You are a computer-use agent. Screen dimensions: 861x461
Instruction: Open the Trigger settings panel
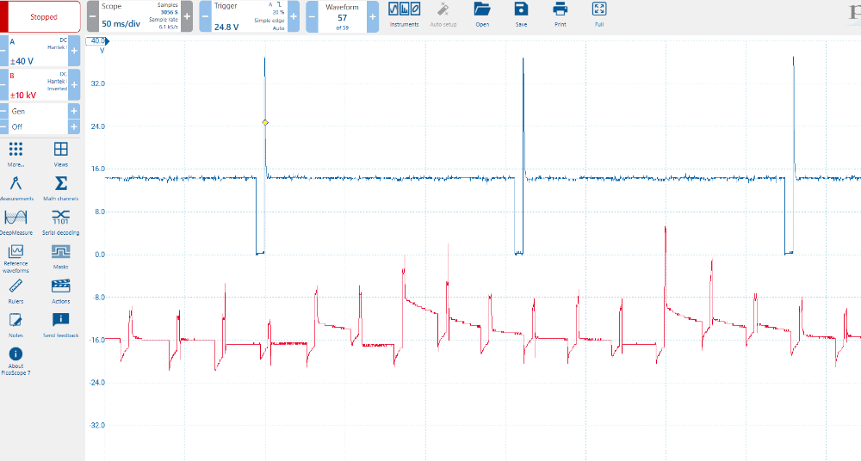pos(249,17)
